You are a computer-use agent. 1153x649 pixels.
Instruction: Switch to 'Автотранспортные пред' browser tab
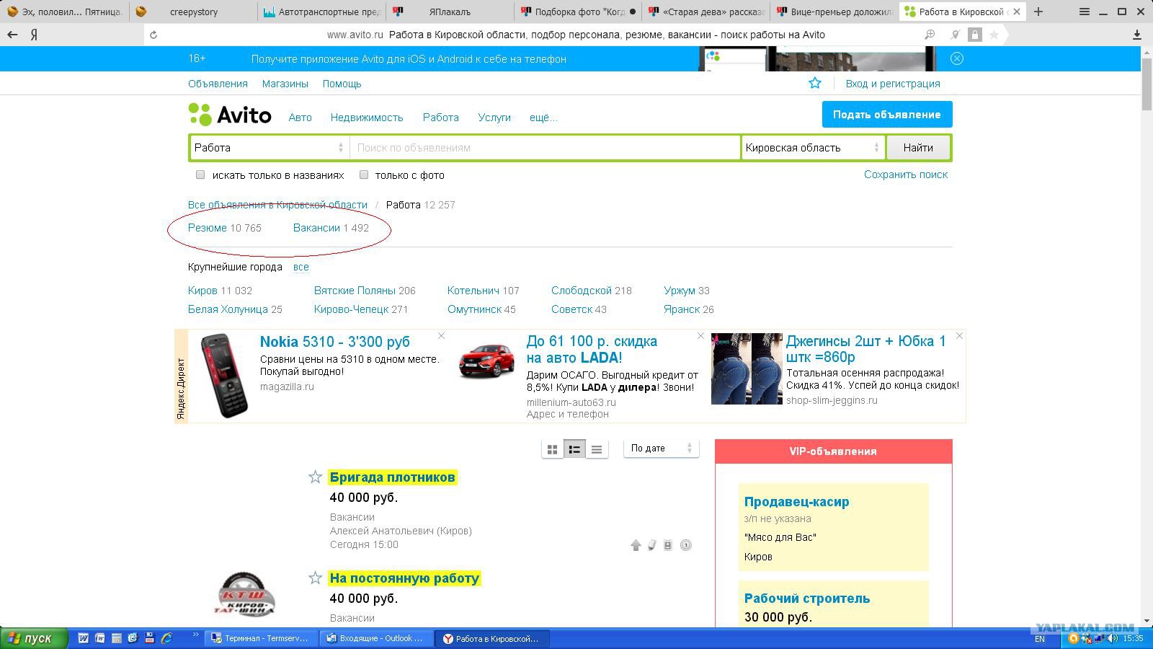pyautogui.click(x=321, y=12)
